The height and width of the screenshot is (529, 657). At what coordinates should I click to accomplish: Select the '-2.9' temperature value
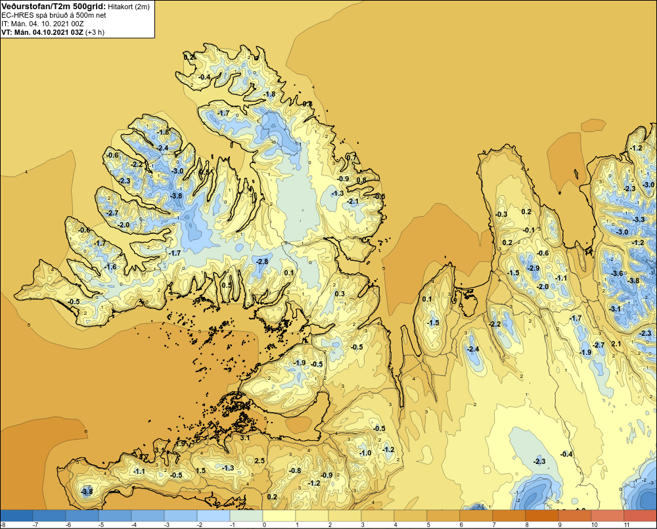pyautogui.click(x=533, y=268)
